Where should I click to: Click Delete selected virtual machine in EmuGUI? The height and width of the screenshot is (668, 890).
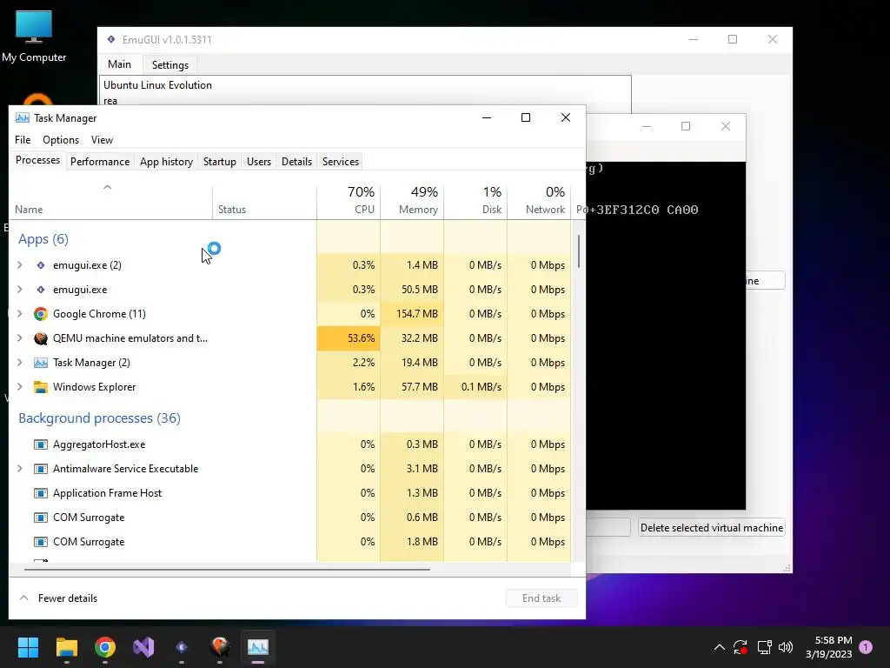point(712,528)
